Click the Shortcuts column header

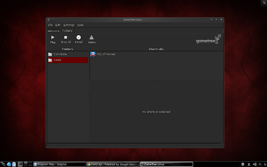click(156, 49)
